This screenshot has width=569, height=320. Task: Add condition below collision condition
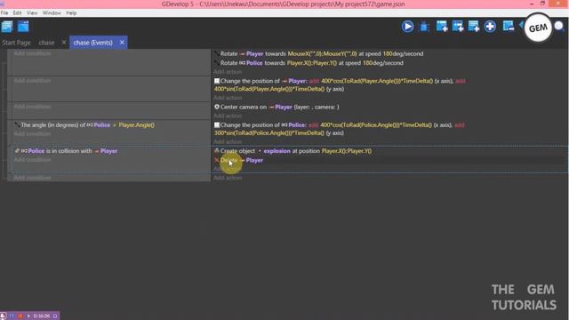[32, 160]
